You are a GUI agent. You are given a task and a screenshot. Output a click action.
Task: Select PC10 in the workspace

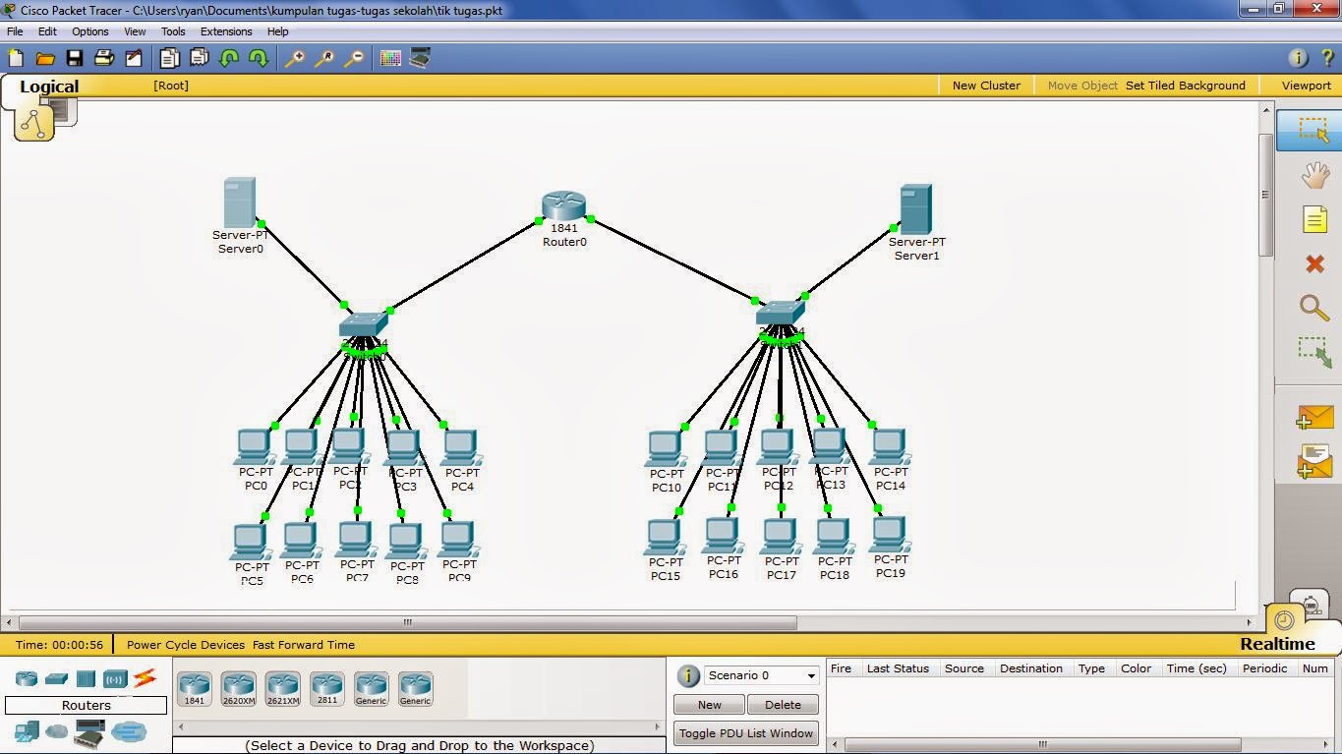click(x=666, y=448)
